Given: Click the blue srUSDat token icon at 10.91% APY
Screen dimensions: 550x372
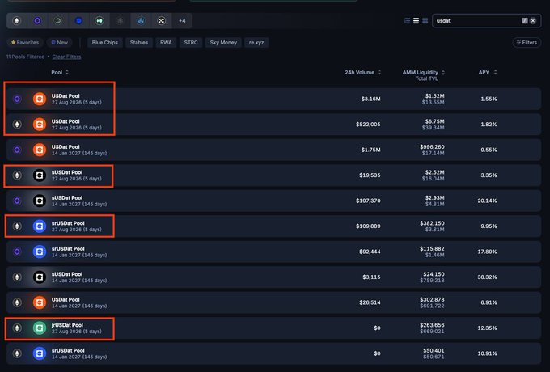Looking at the screenshot, I should point(40,353).
